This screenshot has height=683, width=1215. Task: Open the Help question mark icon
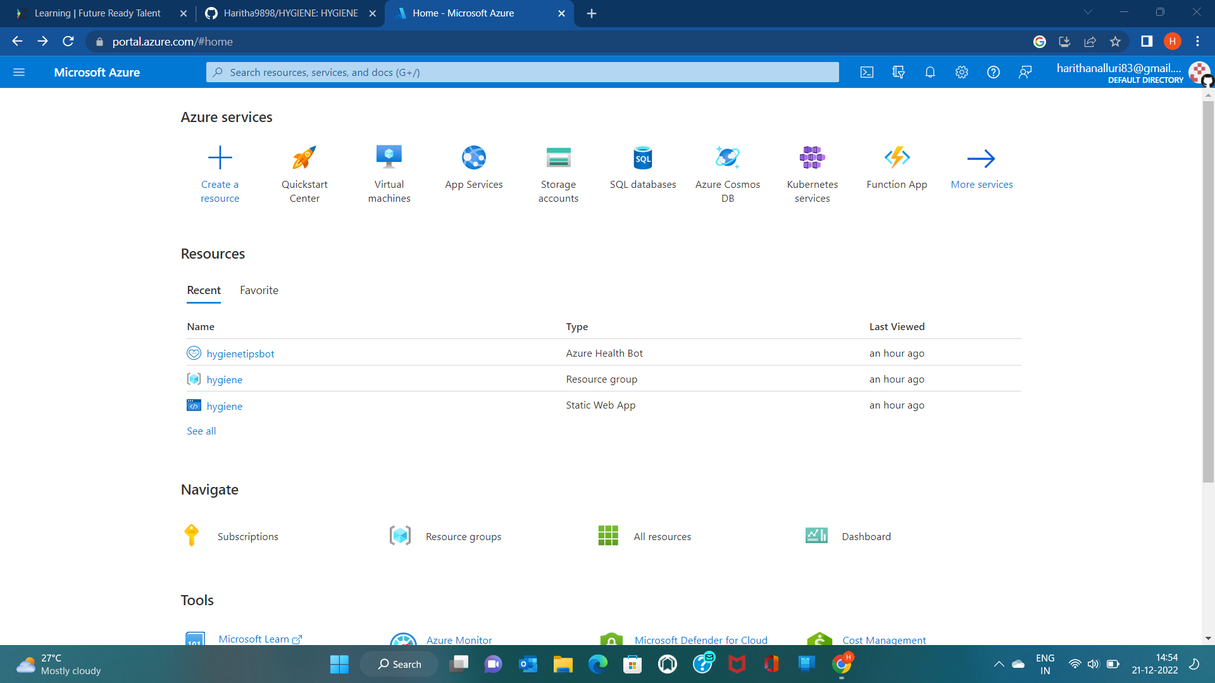[x=994, y=72]
